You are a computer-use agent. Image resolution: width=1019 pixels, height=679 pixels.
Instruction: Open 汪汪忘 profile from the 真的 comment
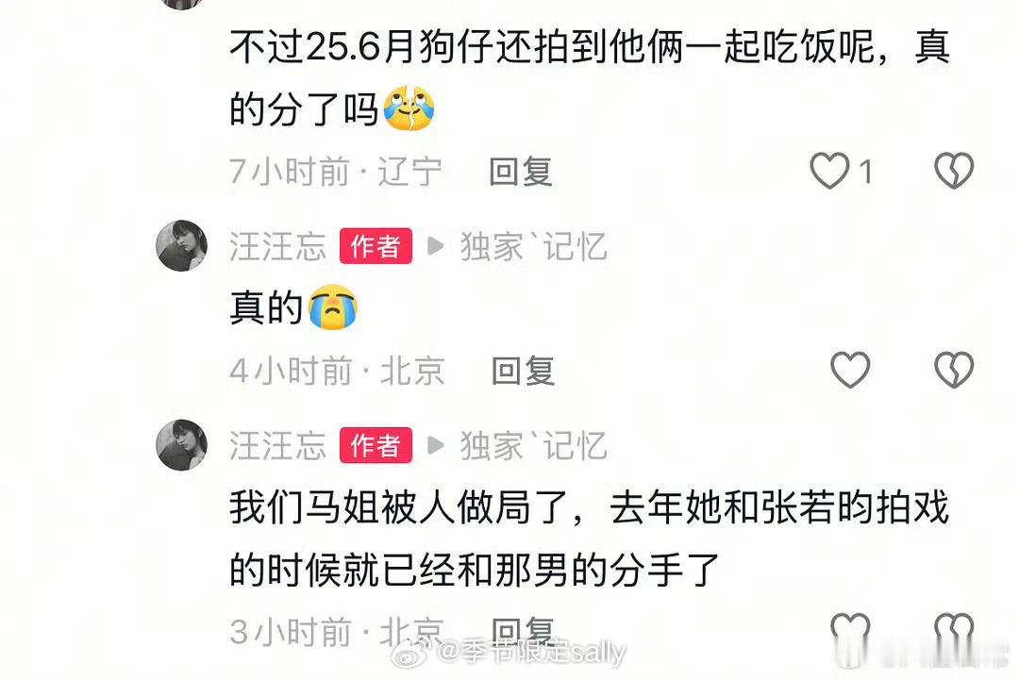[x=277, y=246]
